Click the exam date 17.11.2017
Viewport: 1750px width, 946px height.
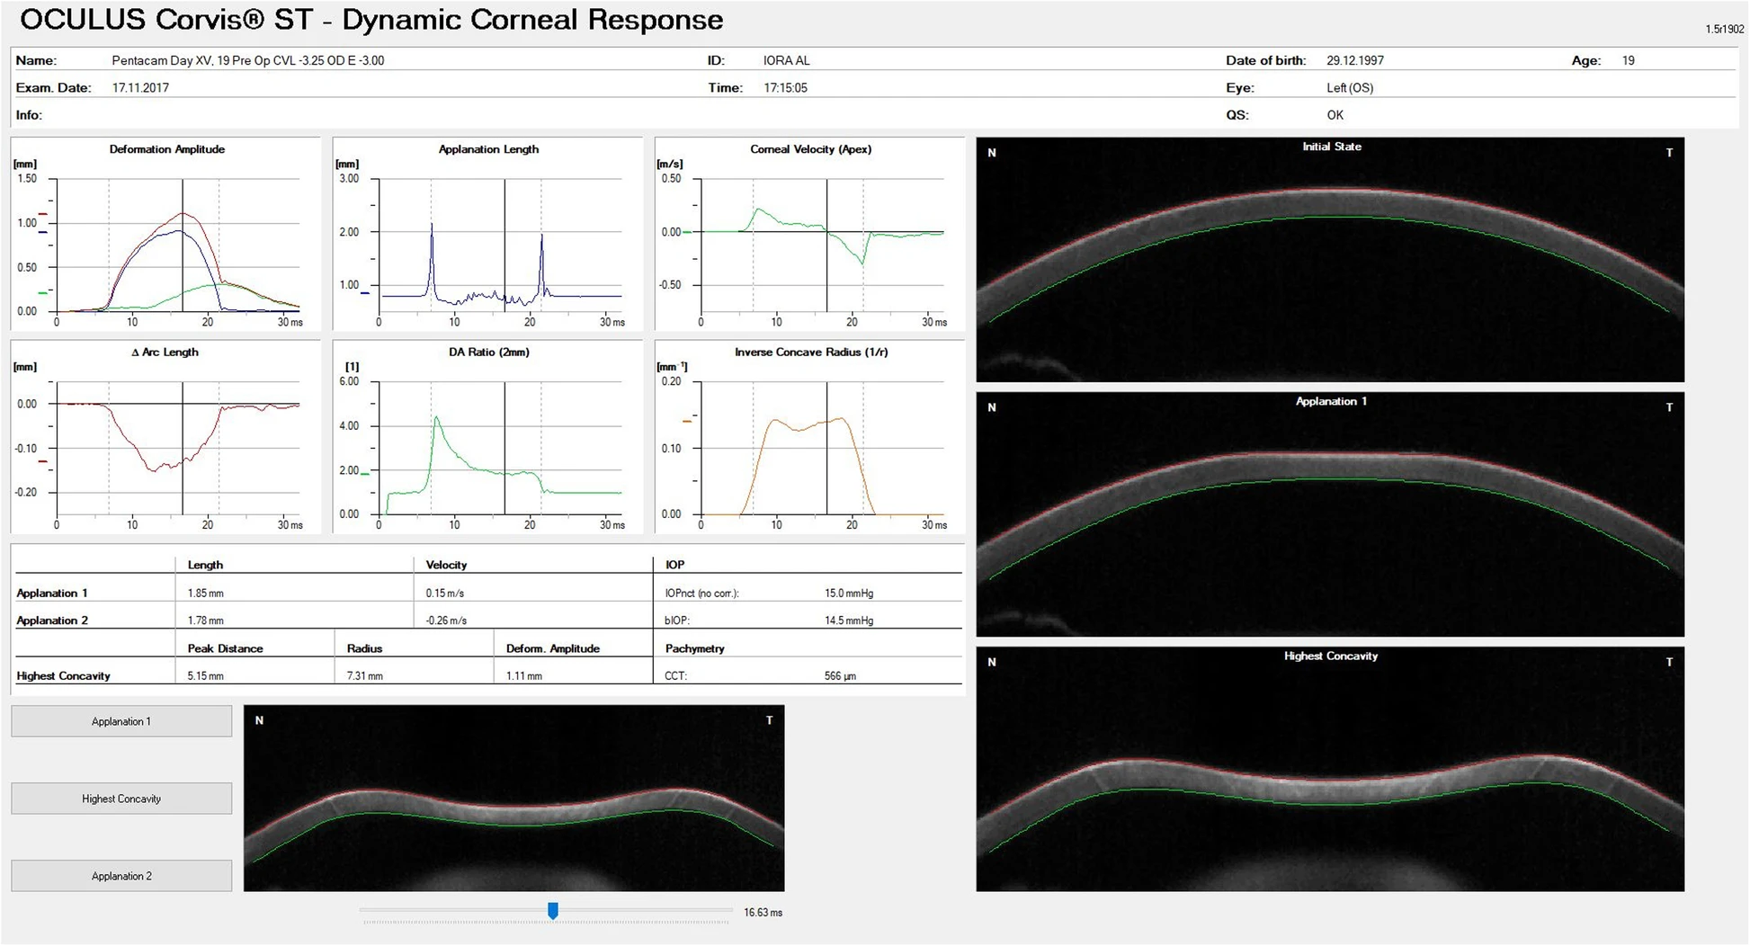pyautogui.click(x=140, y=88)
